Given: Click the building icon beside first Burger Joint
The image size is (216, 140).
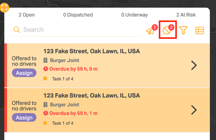Looking at the screenshot, I should click(46, 60).
